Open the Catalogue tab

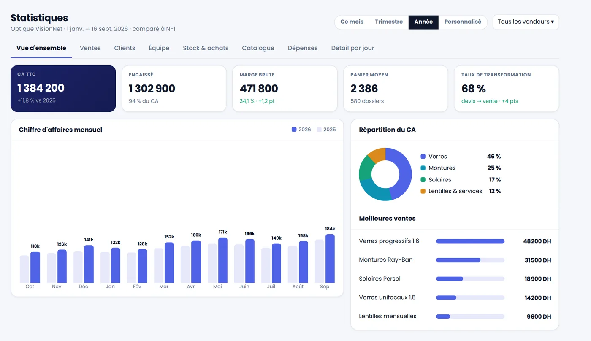click(x=258, y=48)
